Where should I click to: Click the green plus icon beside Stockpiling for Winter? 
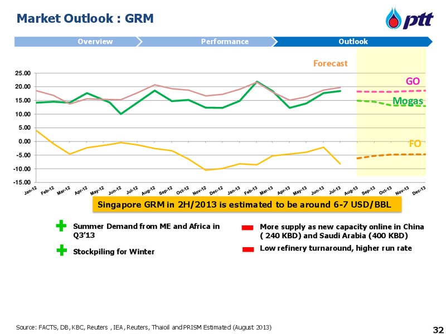coord(61,250)
